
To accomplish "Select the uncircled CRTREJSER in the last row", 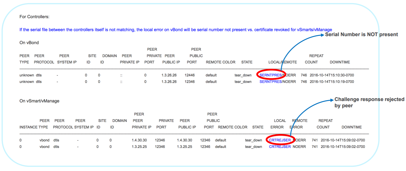I will click(x=280, y=147).
